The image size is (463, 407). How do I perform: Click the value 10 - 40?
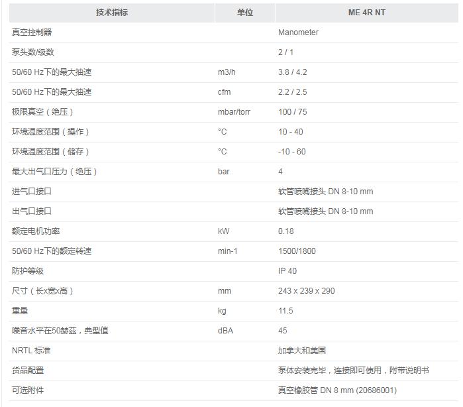tap(291, 132)
